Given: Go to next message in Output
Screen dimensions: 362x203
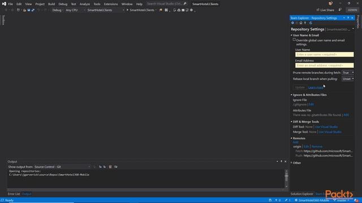Looking at the screenshot, I should point(105,167).
